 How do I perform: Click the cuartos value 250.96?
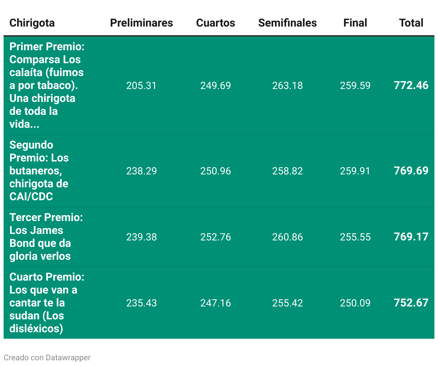(x=215, y=171)
